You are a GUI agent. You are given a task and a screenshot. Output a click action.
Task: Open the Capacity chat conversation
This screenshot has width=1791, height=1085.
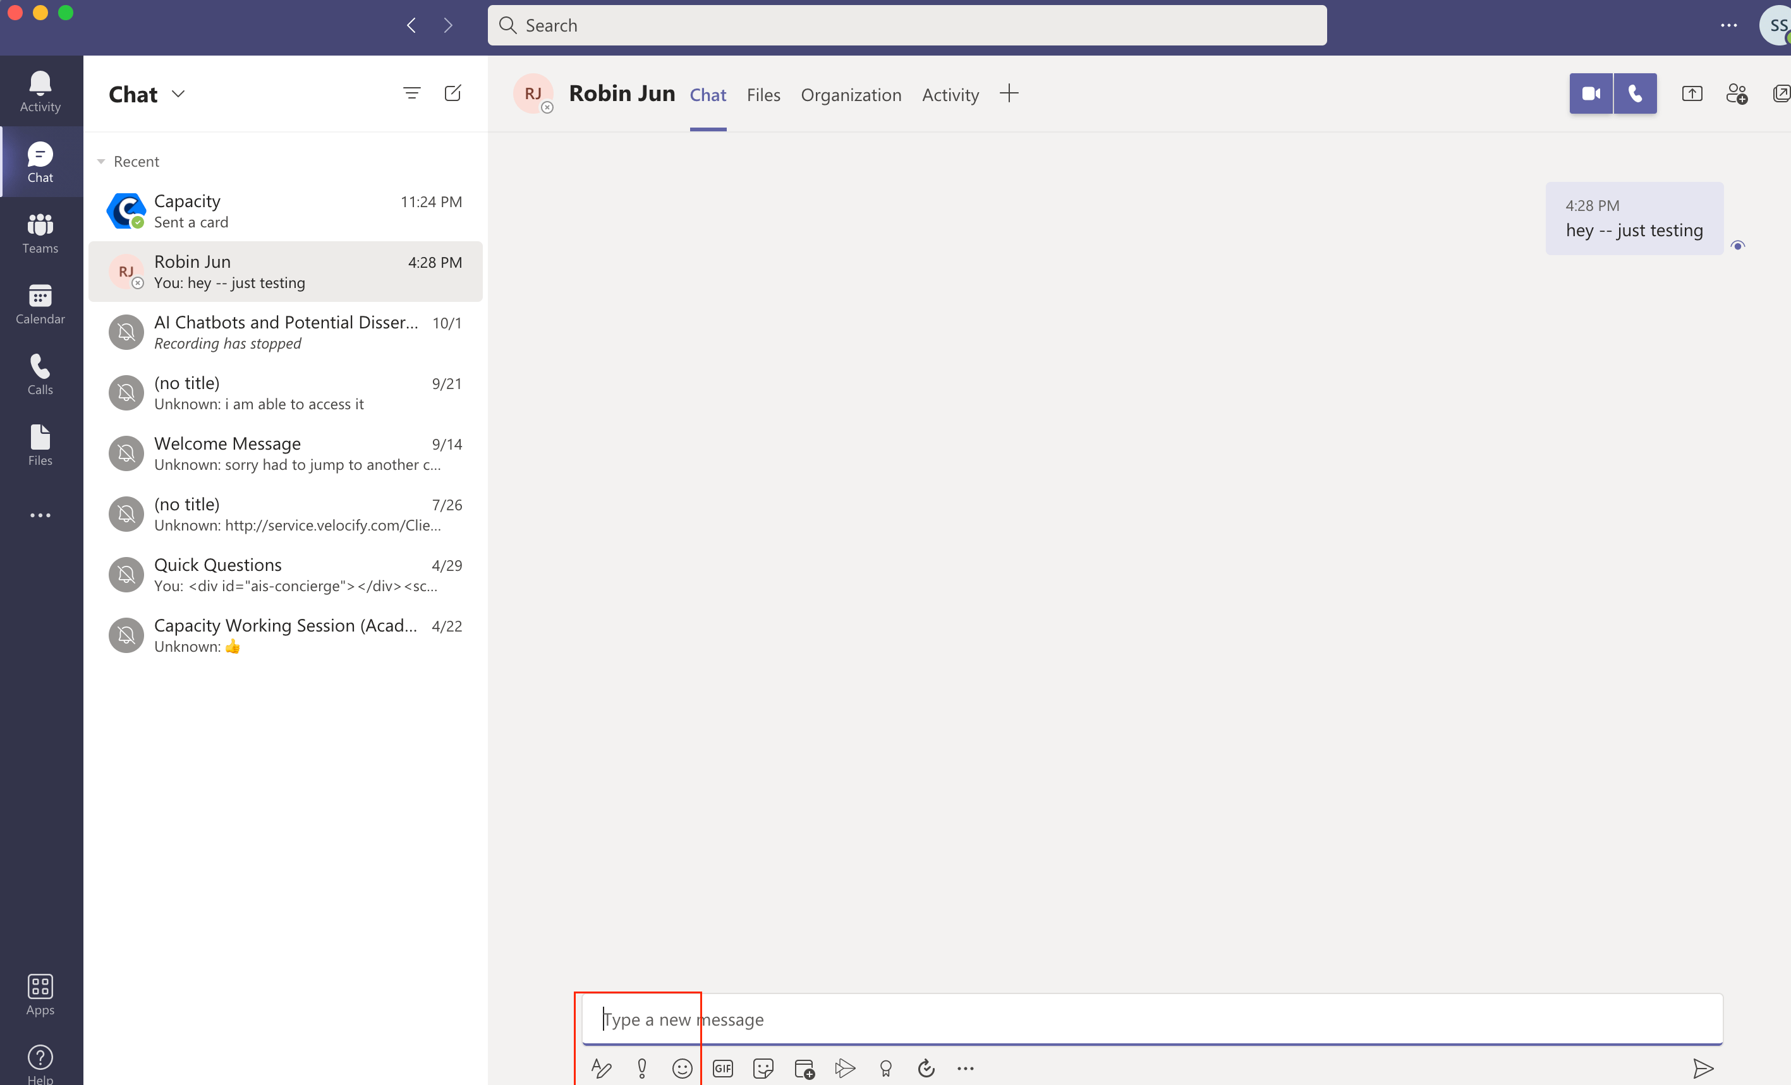click(285, 210)
